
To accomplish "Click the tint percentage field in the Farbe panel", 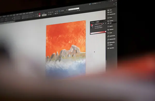I will tap(104, 23).
